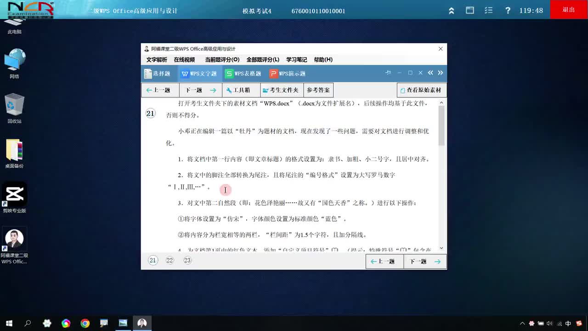Viewport: 588px width, 331px height.
Task: Click 查看原始素材 button
Action: [421, 90]
